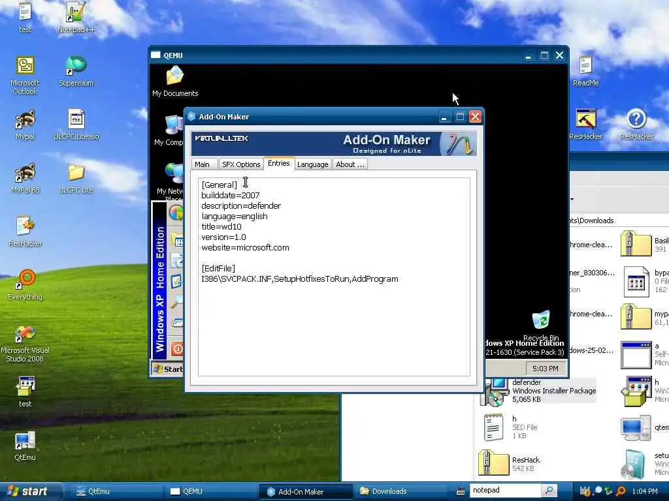Click the 5:03 PM guest clock
Viewport: 669px width, 501px height.
point(546,369)
